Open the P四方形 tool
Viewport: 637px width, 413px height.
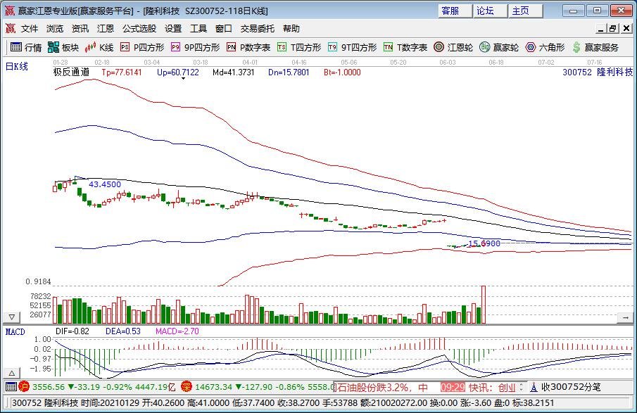(142, 48)
